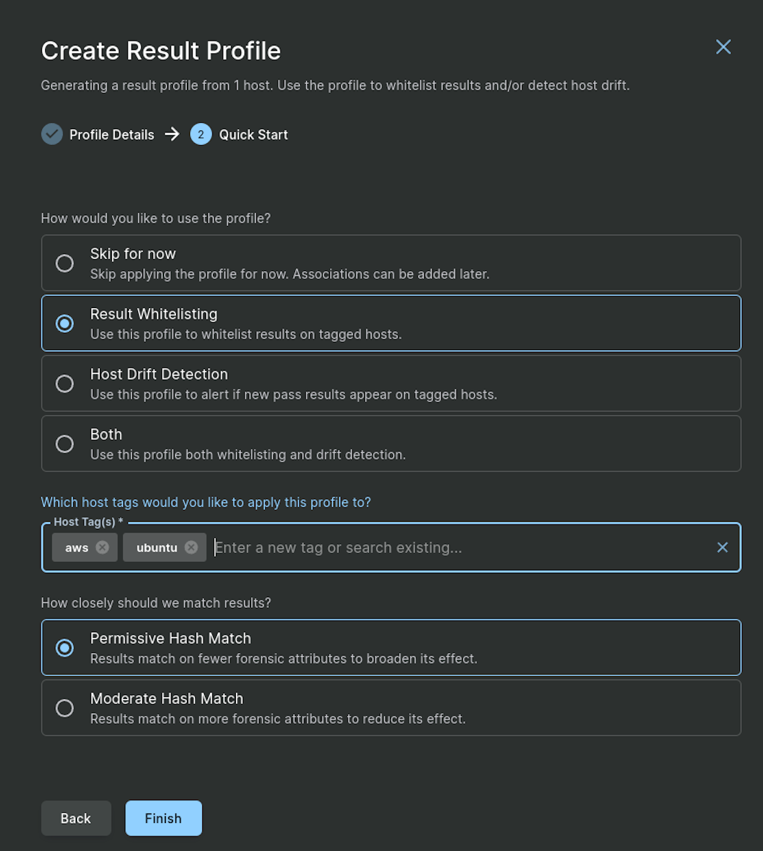Choose Moderate Hash Match
Screen dimensions: 763x851
coord(64,707)
